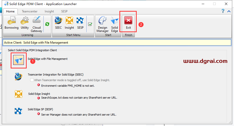Viewport: 234px width, 126px height.
Task: Open the Borrowing licensing tool
Action: (11, 23)
